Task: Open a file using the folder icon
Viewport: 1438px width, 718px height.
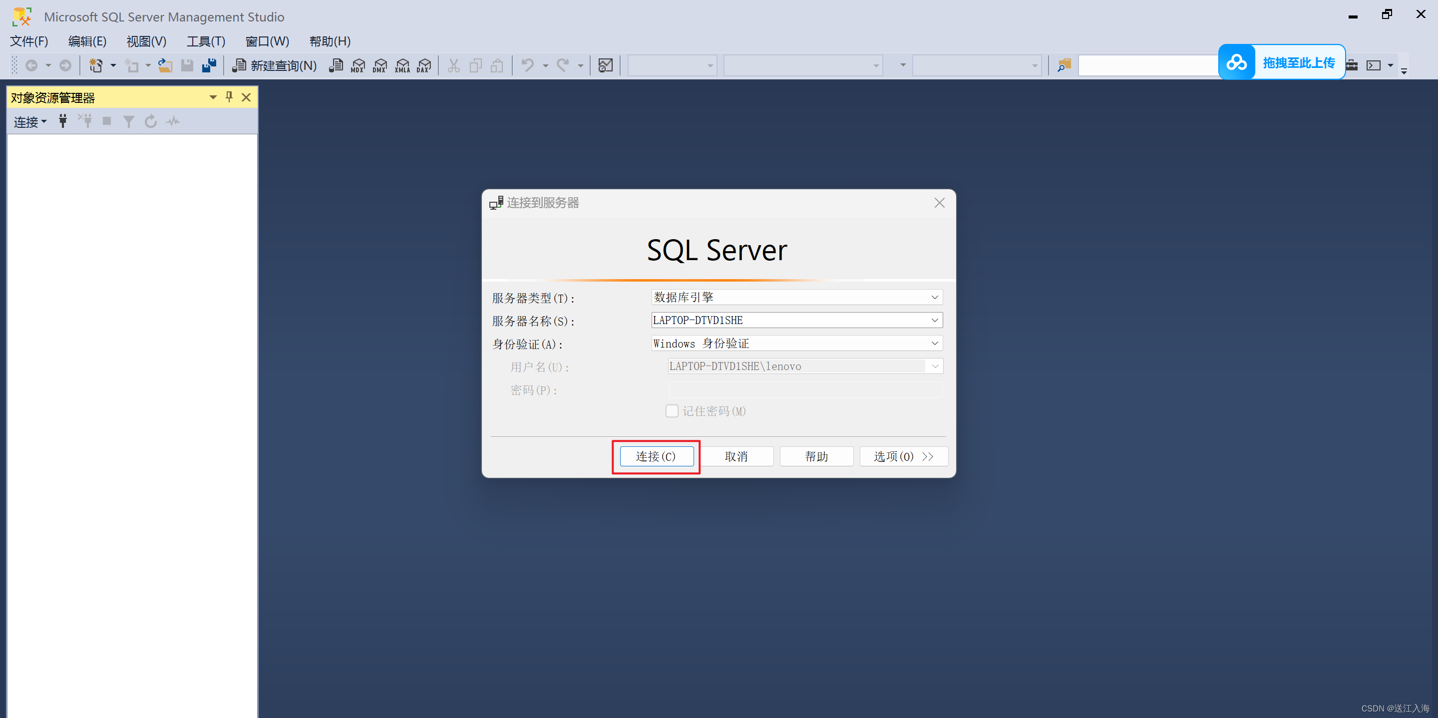Action: click(x=165, y=65)
